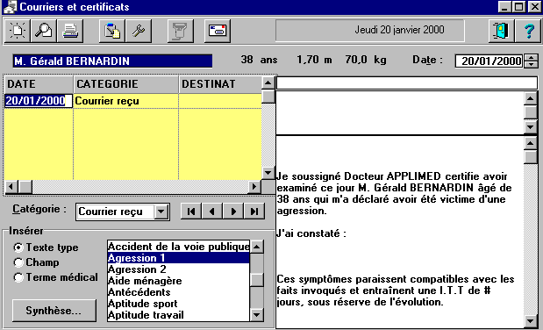The height and width of the screenshot is (330, 543).
Task: Click the DESTINAT column header
Action: tap(220, 84)
